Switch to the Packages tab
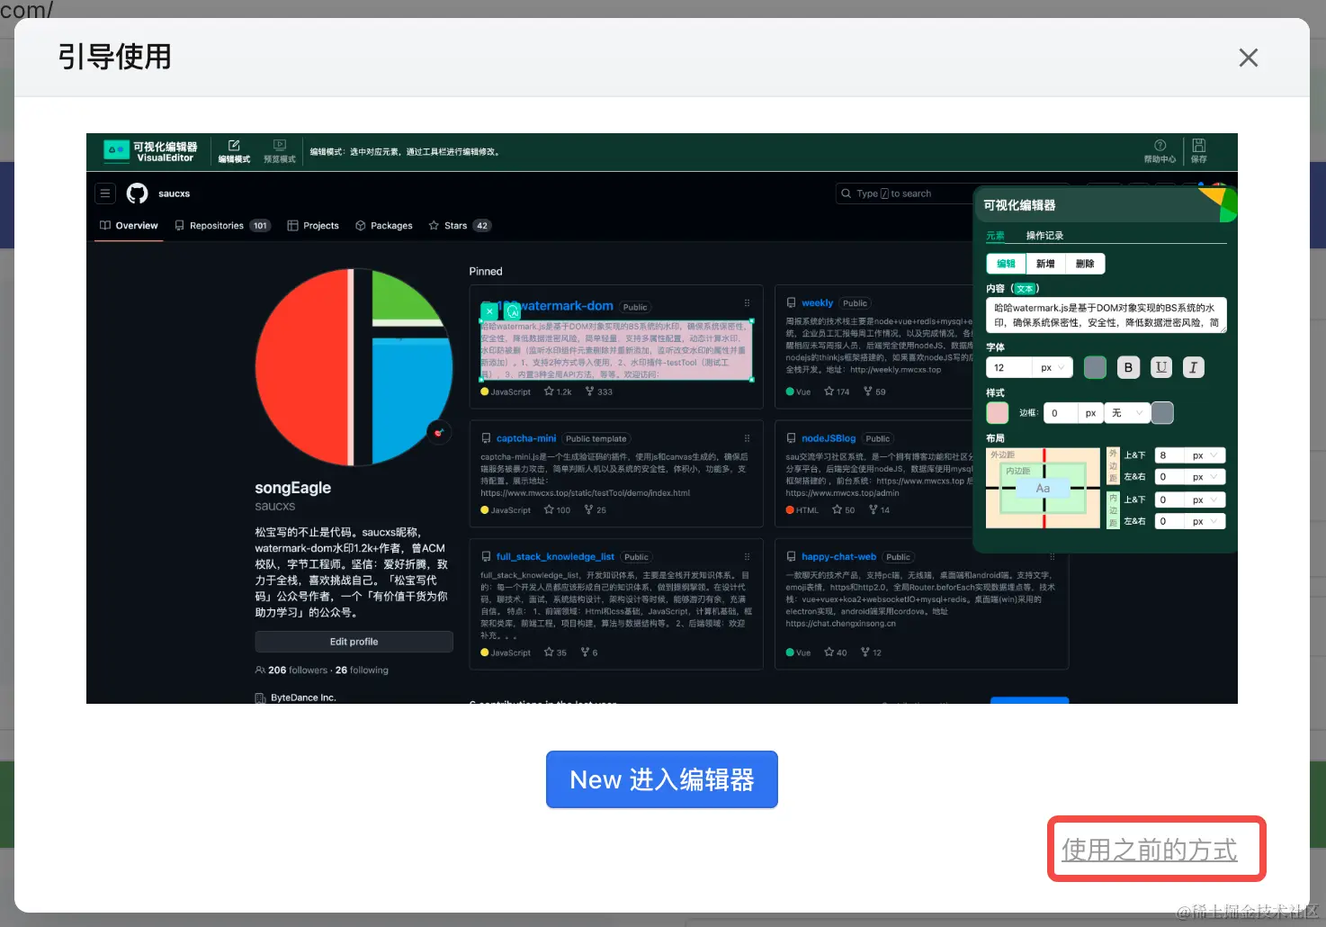1326x927 pixels. pos(384,226)
